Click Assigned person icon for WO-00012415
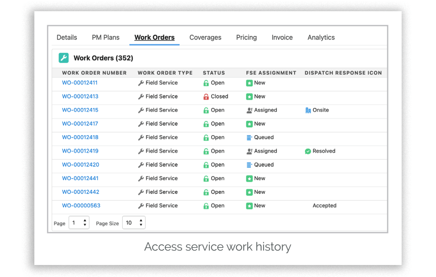 [x=249, y=110]
